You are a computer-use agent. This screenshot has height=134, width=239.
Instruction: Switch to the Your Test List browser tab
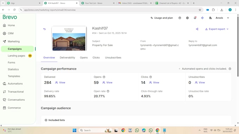(98, 3)
